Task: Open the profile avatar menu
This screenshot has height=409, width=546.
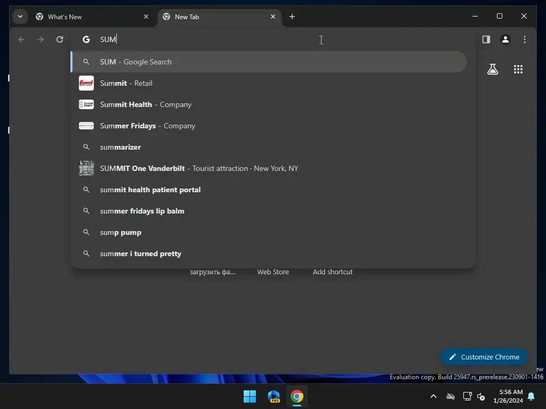Action: 505,39
